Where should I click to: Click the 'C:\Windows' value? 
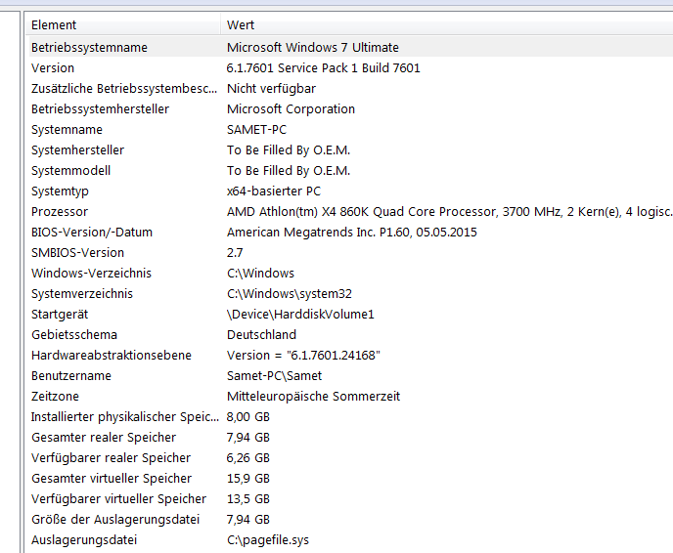pos(260,274)
